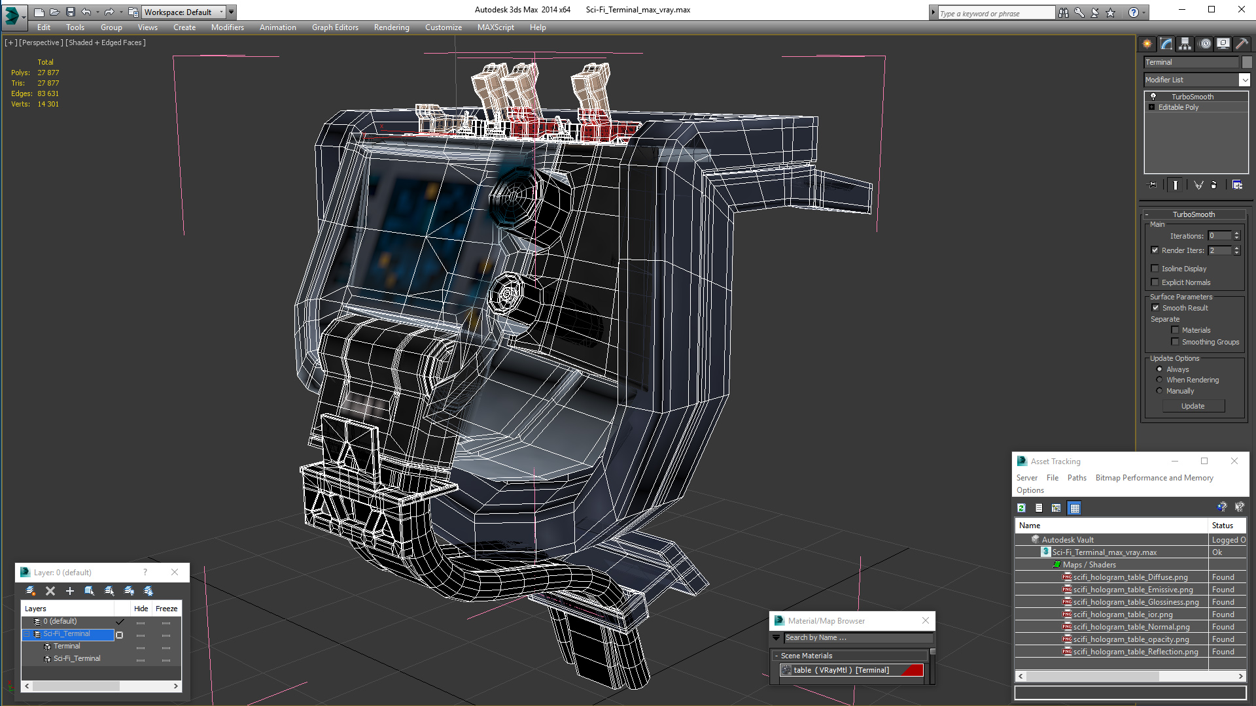1256x706 pixels.
Task: Open the Motion command panel tab
Action: pyautogui.click(x=1204, y=44)
